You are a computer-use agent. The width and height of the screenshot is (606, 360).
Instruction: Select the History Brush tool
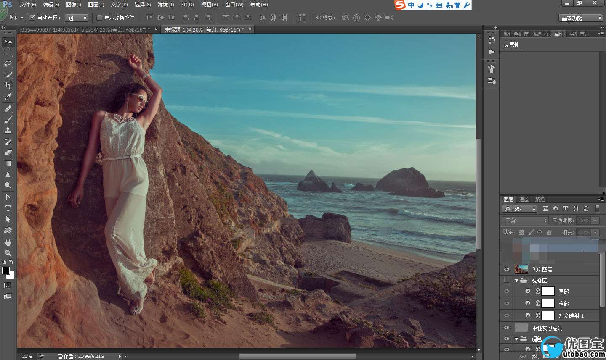pos(8,142)
